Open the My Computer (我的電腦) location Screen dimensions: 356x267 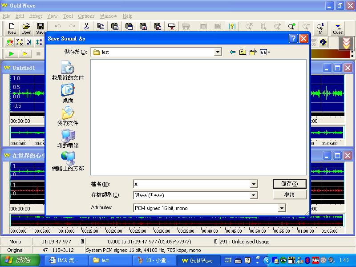click(68, 139)
